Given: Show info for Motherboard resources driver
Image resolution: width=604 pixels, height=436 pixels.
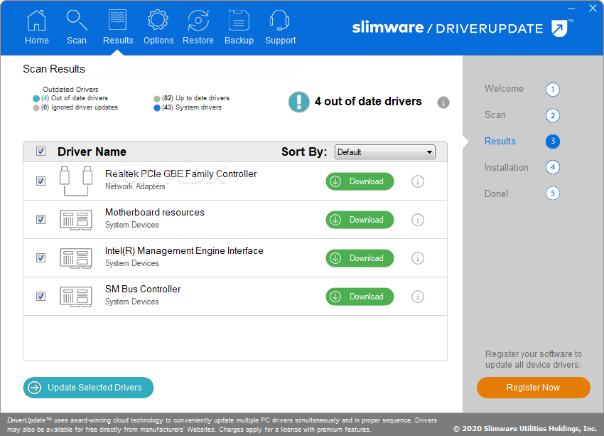Looking at the screenshot, I should 418,220.
